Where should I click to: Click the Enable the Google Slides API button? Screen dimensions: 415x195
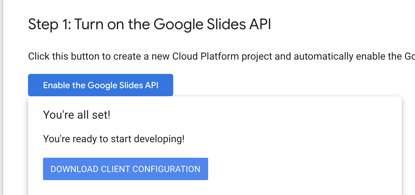(x=101, y=85)
